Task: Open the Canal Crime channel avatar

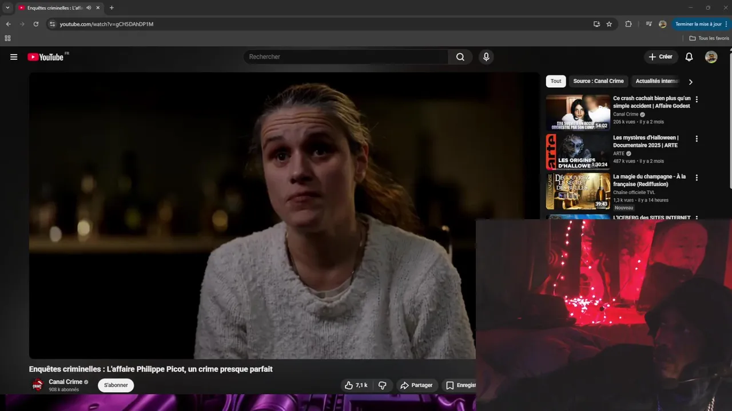Action: 37,385
